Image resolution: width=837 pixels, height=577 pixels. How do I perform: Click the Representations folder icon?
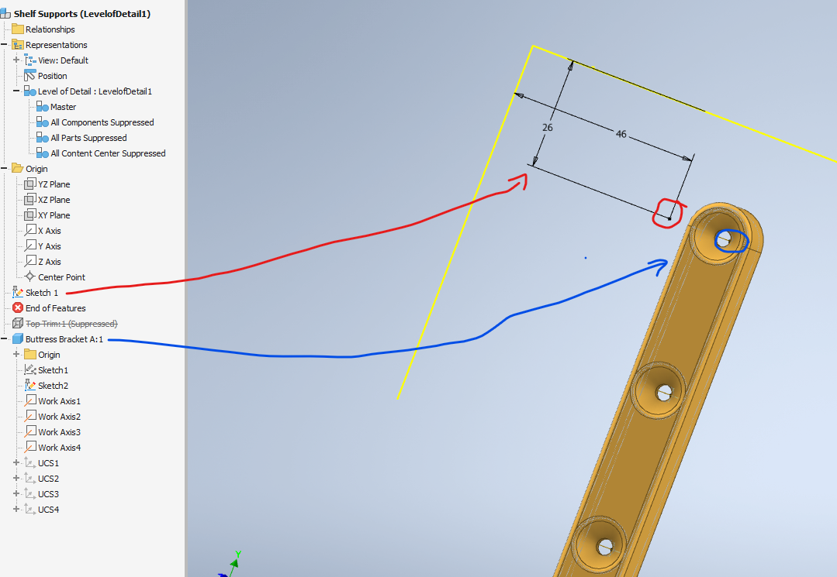point(17,44)
